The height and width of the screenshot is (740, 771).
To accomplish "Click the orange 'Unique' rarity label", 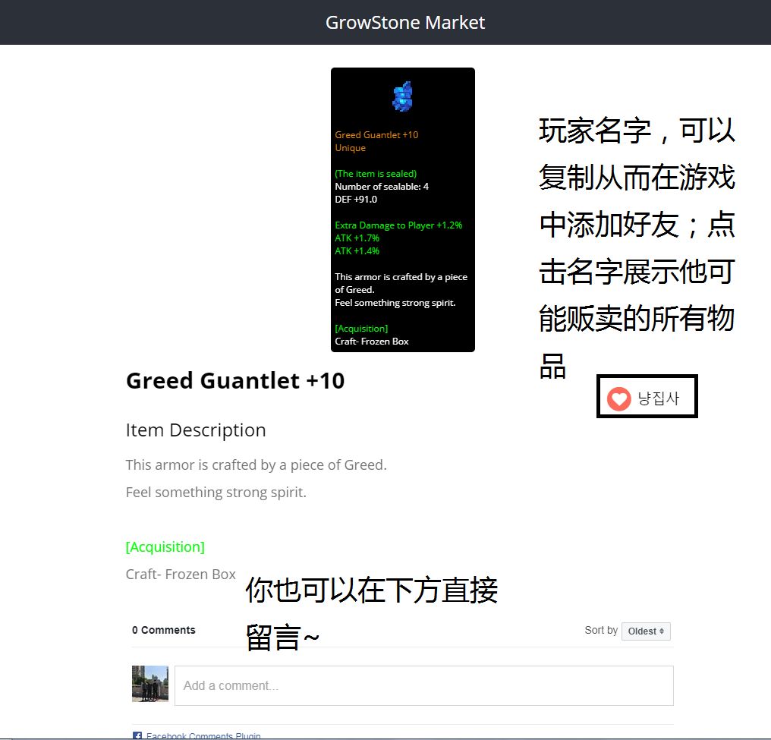I will pos(350,147).
